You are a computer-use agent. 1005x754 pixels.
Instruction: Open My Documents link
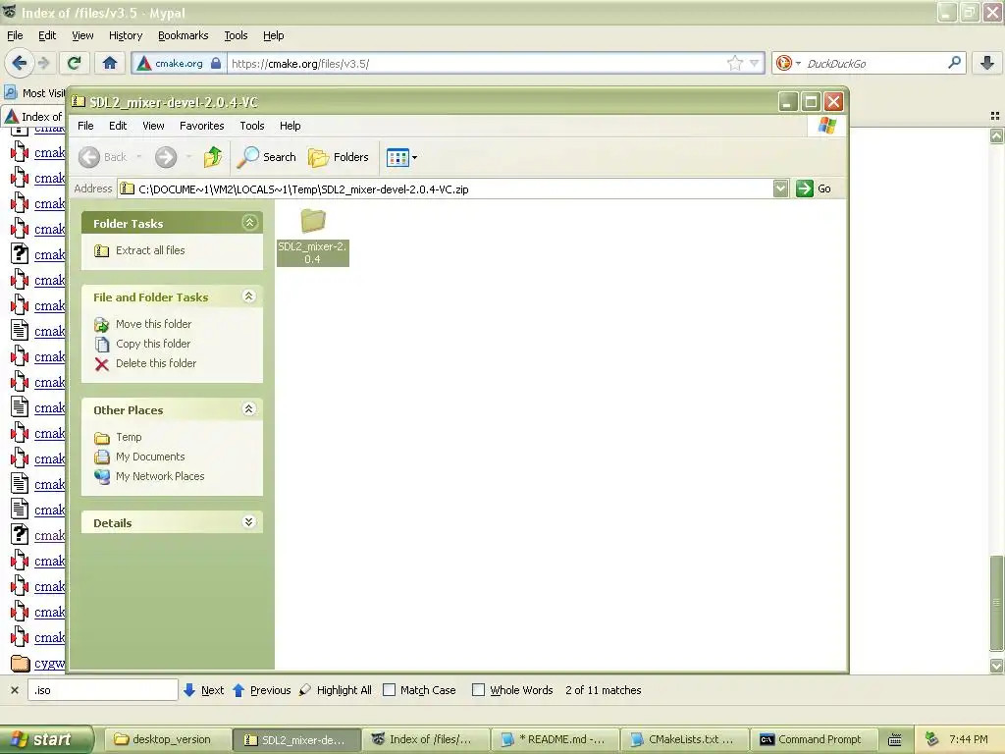(150, 458)
